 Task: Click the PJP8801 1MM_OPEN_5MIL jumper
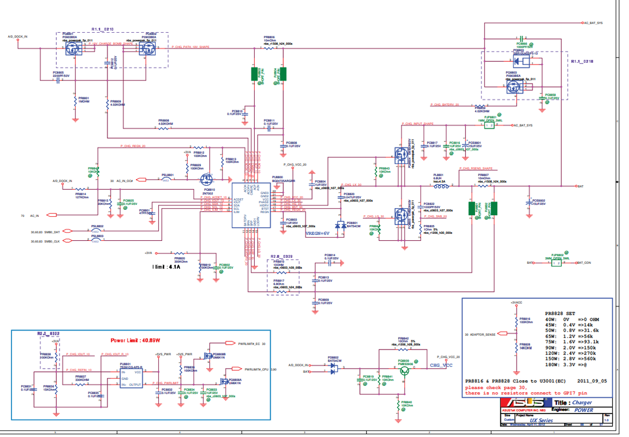pos(489,125)
